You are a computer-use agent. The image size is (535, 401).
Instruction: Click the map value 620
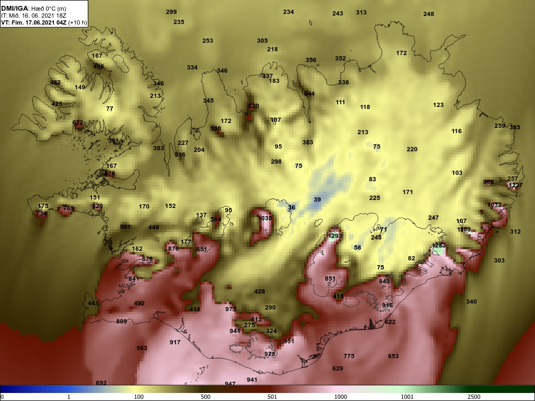254,106
